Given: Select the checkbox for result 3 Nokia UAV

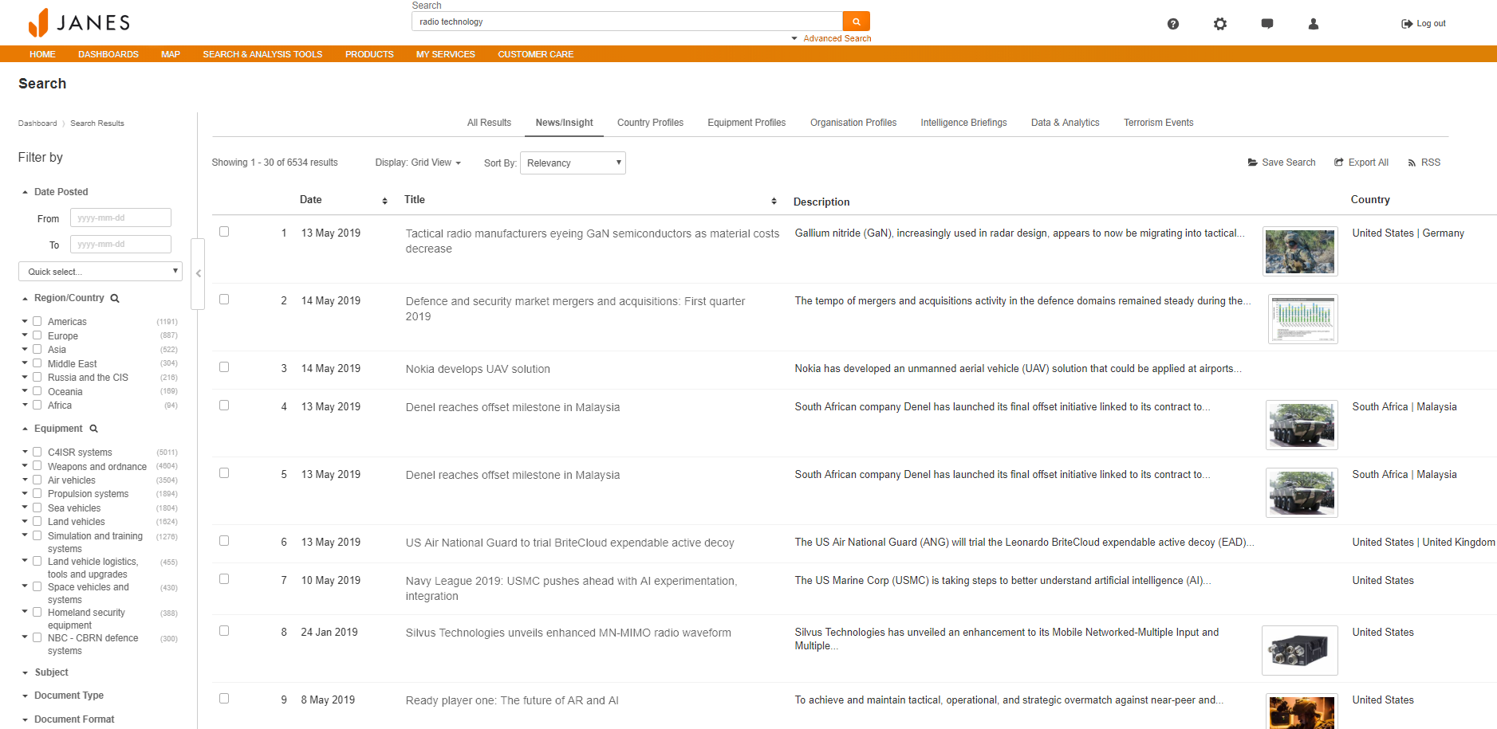Looking at the screenshot, I should pyautogui.click(x=224, y=367).
